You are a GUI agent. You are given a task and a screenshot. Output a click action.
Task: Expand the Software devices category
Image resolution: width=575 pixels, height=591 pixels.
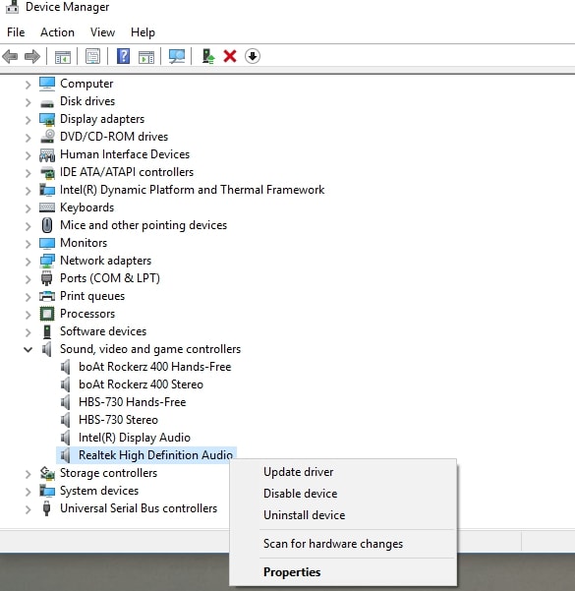click(x=28, y=332)
